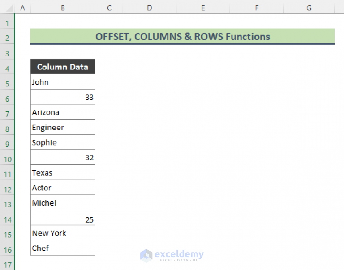
Task: Select column C header
Action: (109, 8)
